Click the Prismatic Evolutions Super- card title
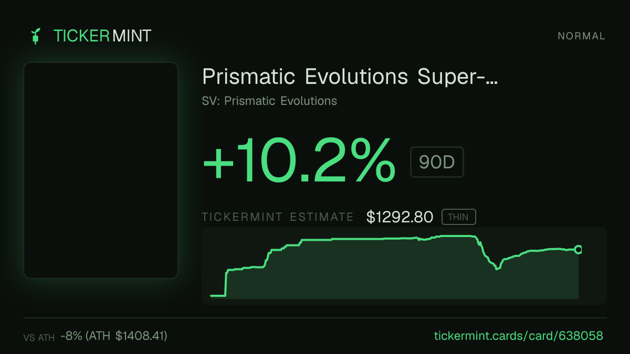 [x=350, y=77]
